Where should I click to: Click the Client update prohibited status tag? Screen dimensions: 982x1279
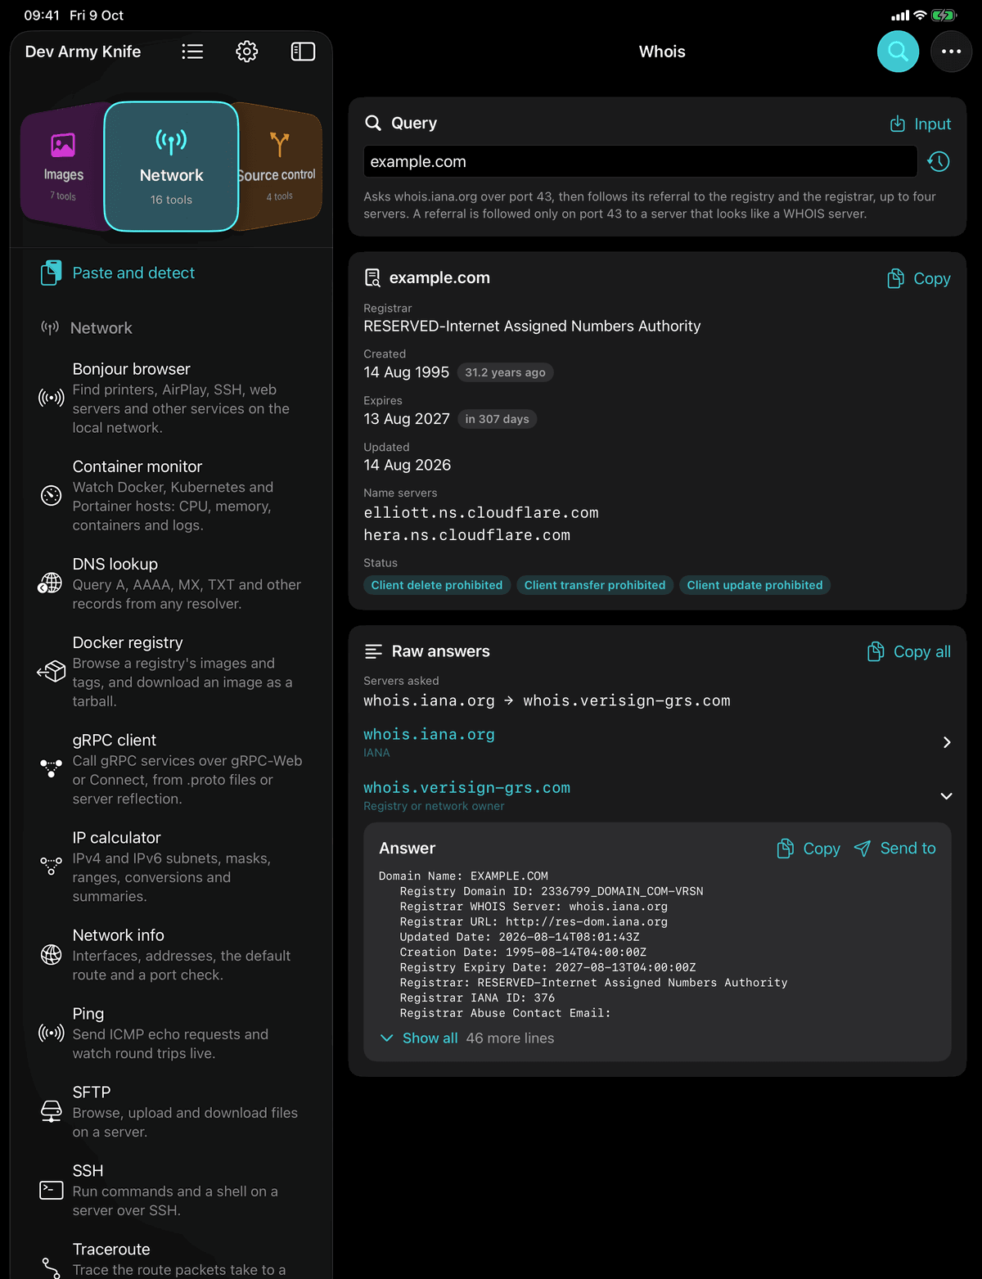tap(755, 585)
